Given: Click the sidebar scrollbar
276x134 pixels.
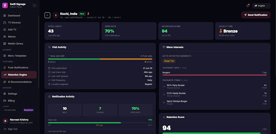Looking at the screenshot, I should (39, 52).
